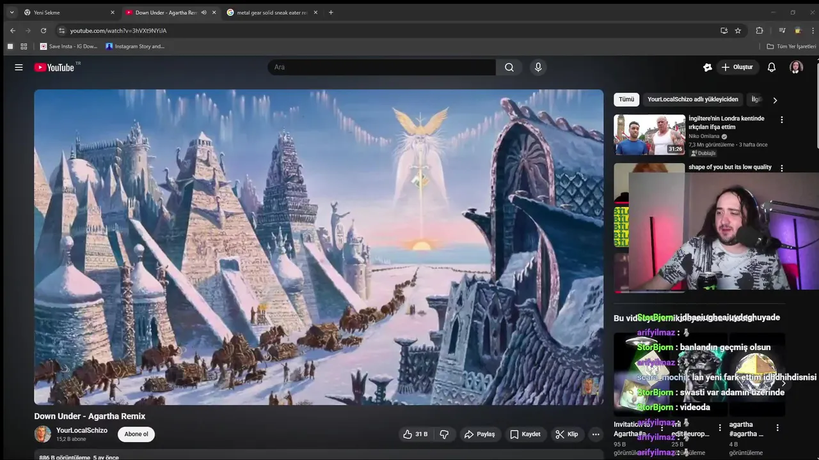Open more actions ellipsis under video
Viewport: 819px width, 460px height.
tap(596, 434)
